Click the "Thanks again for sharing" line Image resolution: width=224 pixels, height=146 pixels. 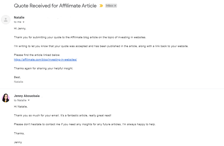coord(43,68)
